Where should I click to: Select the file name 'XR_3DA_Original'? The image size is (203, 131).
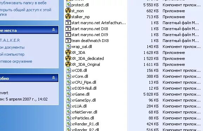86,64
